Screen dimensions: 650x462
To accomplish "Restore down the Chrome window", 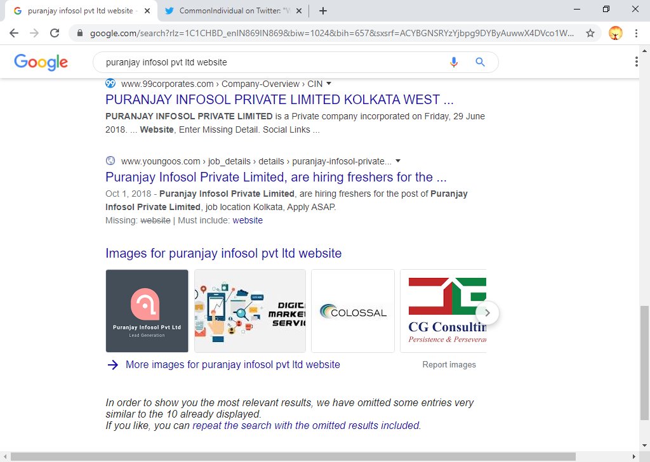I will 606,9.
